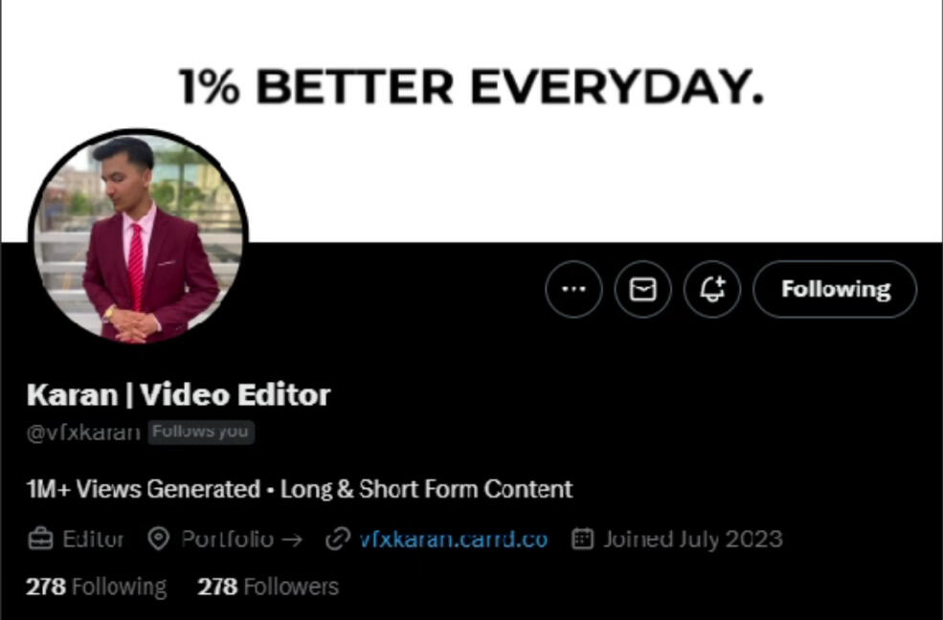
Task: Click the chain link icon before vfxkaran.carrd.co
Action: point(337,539)
